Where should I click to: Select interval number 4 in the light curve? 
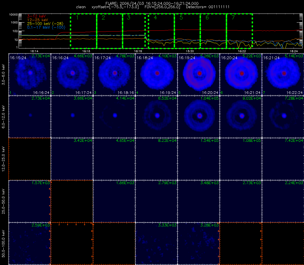point(155,18)
